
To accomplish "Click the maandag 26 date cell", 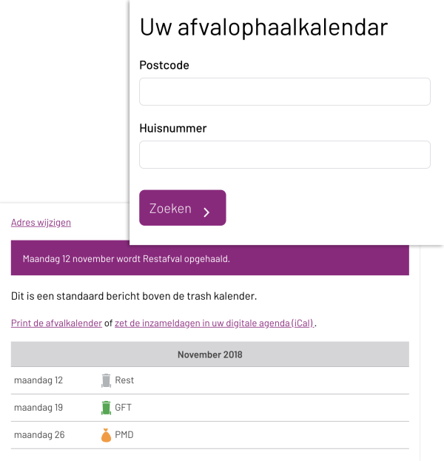I will click(39, 435).
